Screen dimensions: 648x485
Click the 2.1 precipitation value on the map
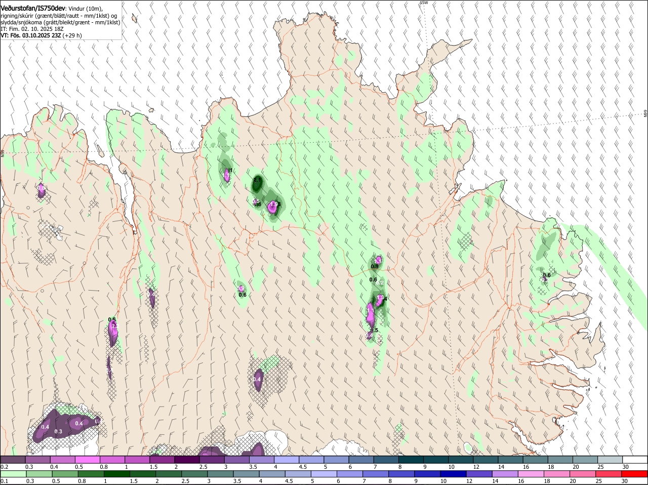[257, 180]
